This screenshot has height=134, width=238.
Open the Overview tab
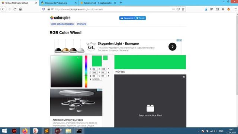81,24
